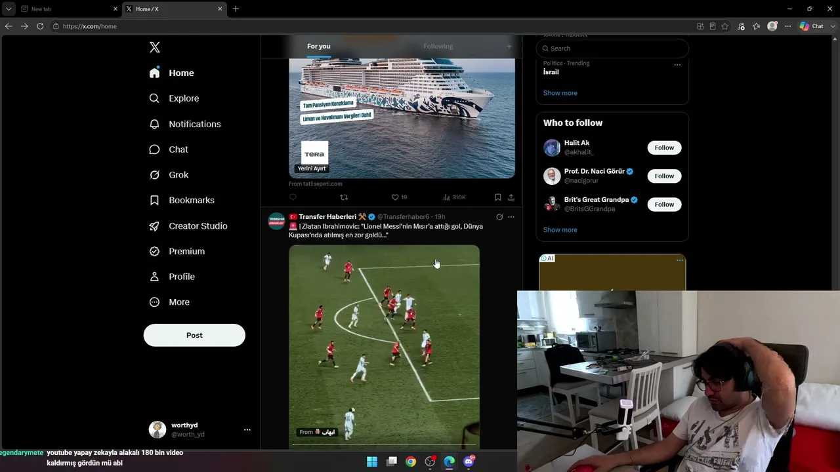Open more options on Transfer Haberleri post
Image resolution: width=840 pixels, height=472 pixels.
(511, 217)
